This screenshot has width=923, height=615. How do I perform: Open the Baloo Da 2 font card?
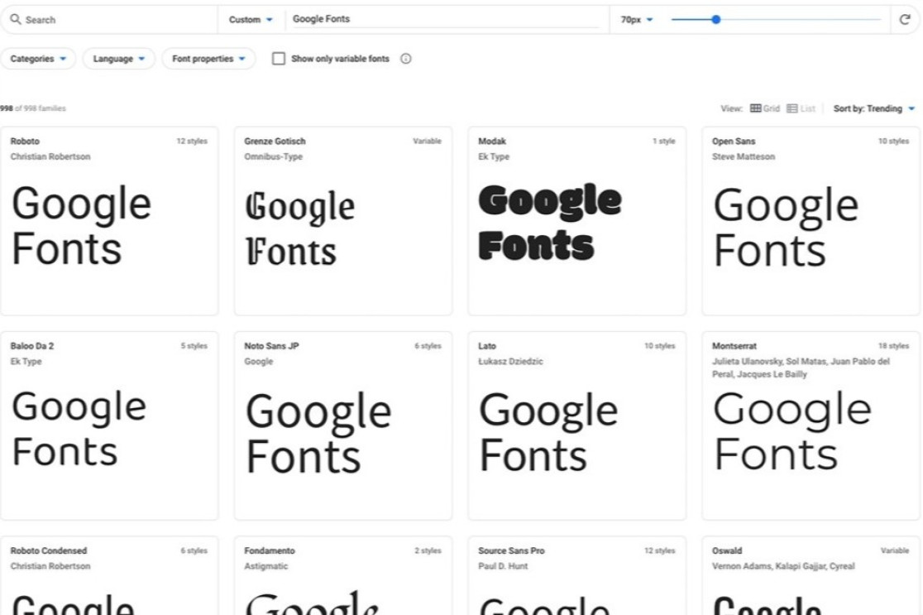pyautogui.click(x=109, y=425)
